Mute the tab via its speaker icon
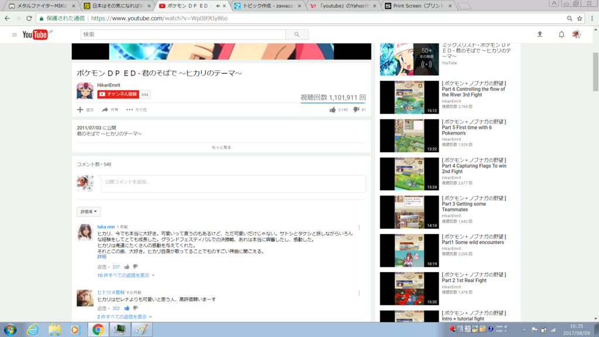The image size is (599, 337). tap(218, 6)
